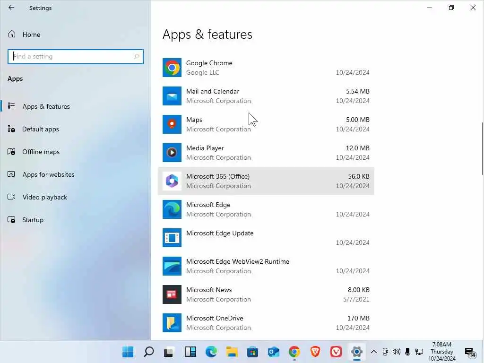The image size is (484, 363).
Task: Click the volume speaker tray icon
Action: click(x=397, y=352)
